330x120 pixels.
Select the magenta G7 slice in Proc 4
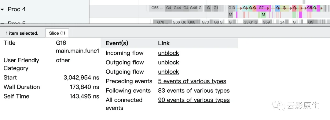point(263,8)
